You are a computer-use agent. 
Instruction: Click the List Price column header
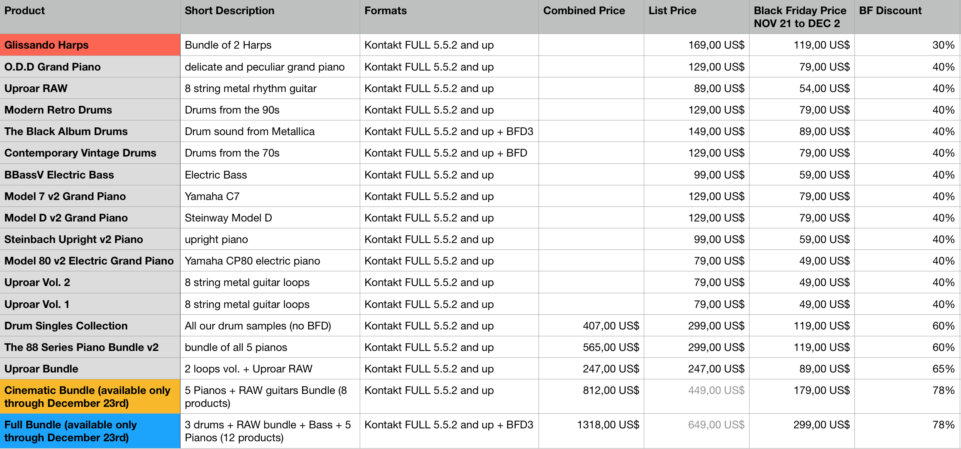click(x=696, y=17)
